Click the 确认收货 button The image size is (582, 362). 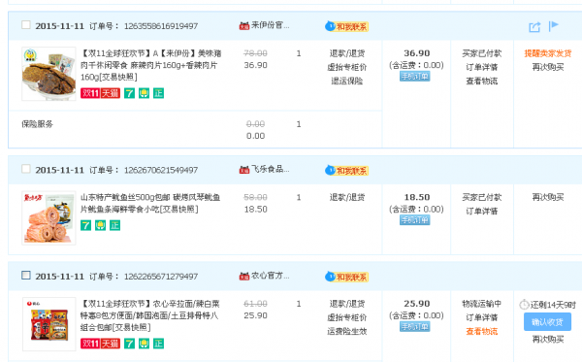pyautogui.click(x=547, y=322)
